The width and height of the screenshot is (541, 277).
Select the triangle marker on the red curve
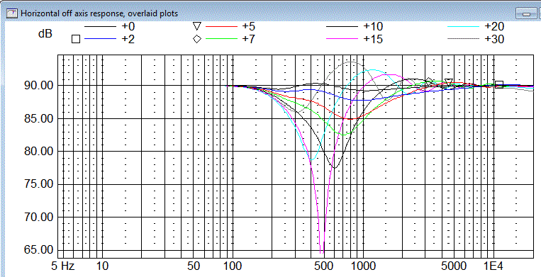pos(449,83)
